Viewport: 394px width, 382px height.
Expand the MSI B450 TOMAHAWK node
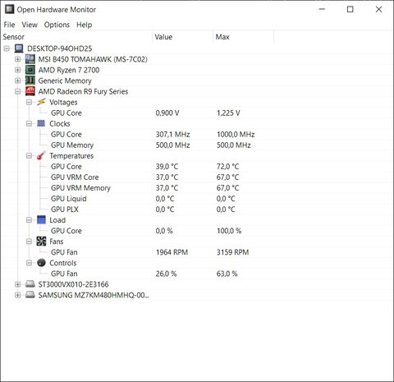[18, 59]
